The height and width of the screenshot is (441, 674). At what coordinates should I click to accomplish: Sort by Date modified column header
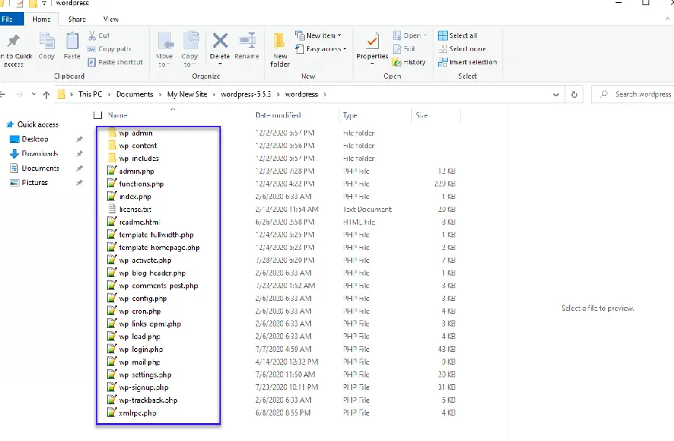278,115
